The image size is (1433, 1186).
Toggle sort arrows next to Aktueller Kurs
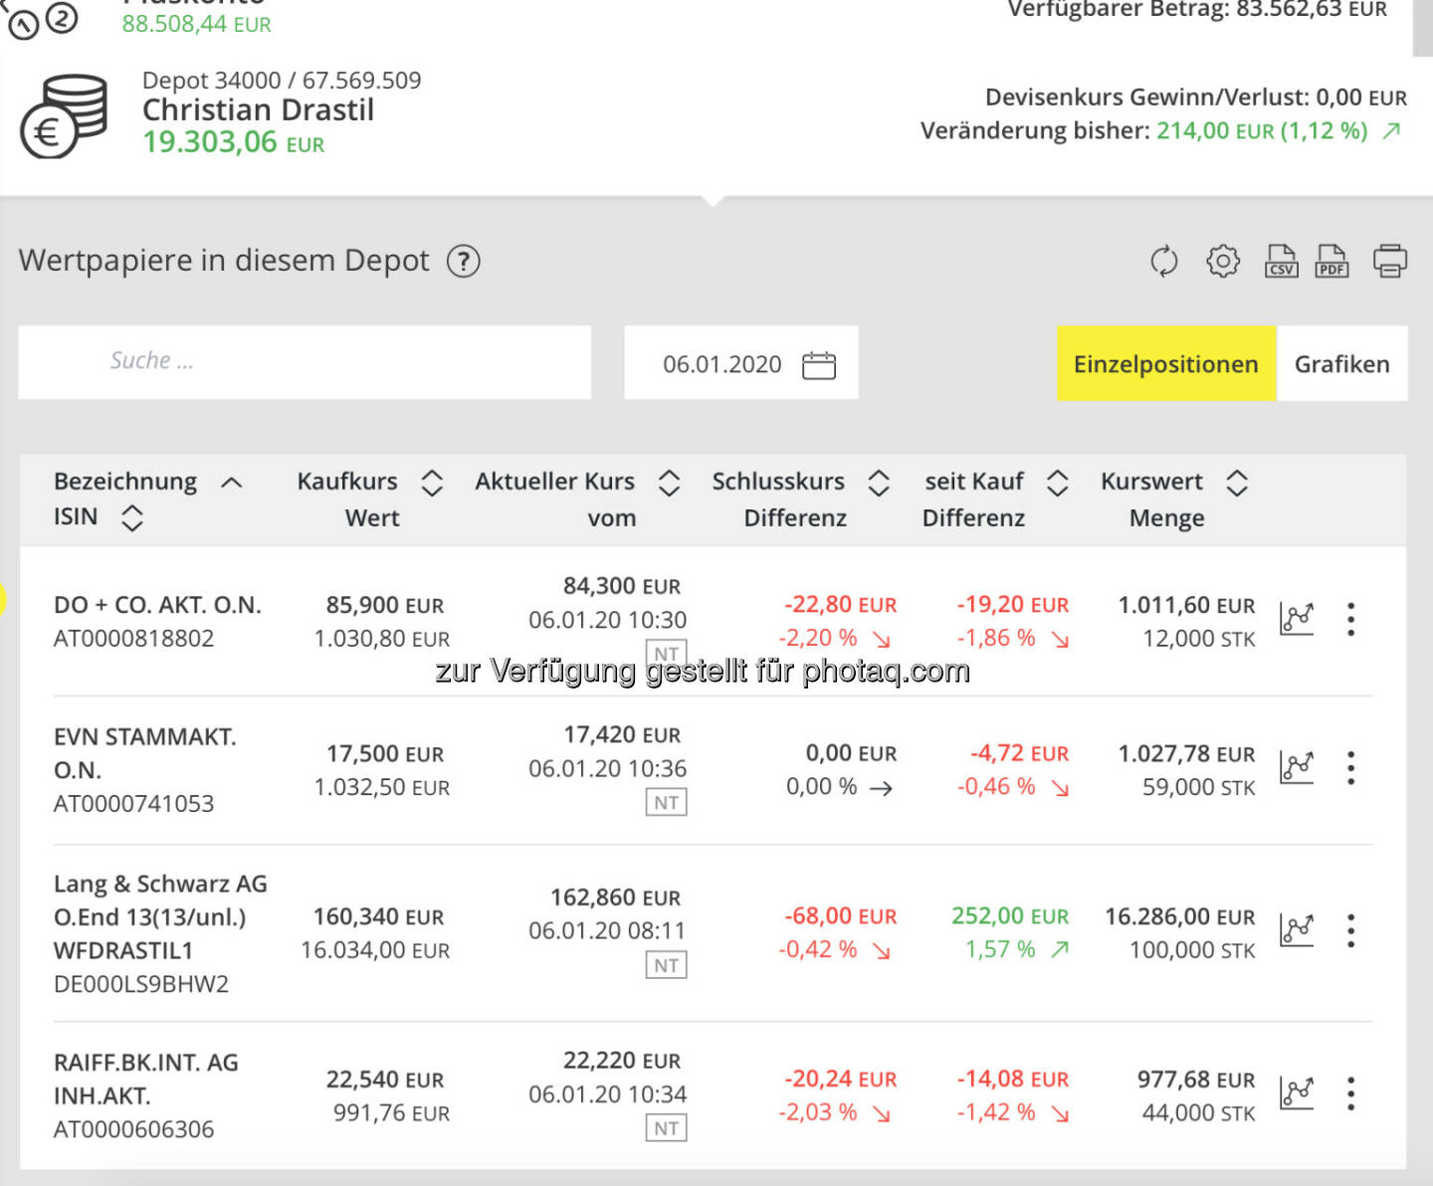click(669, 483)
